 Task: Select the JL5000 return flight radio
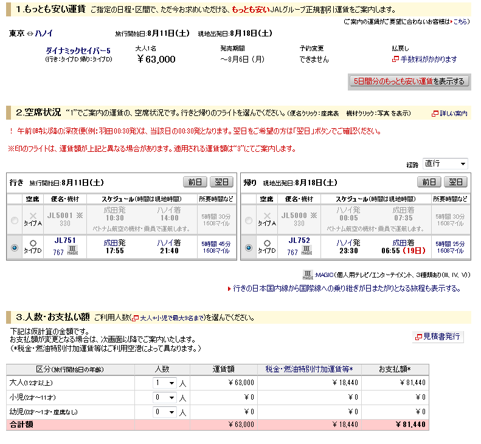[249, 220]
